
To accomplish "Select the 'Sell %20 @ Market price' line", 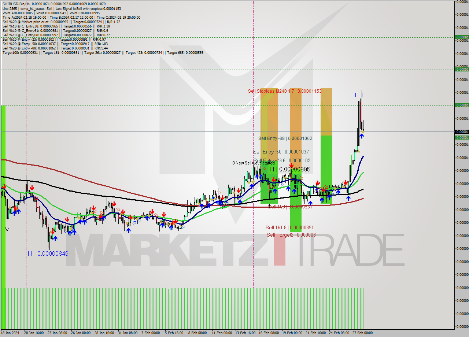I will [61, 22].
